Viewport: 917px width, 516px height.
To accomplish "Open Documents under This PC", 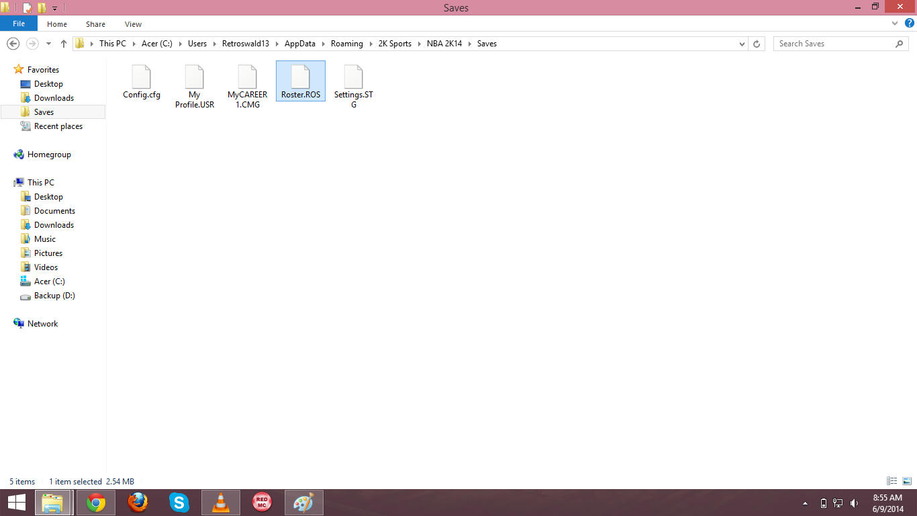I will coord(54,211).
